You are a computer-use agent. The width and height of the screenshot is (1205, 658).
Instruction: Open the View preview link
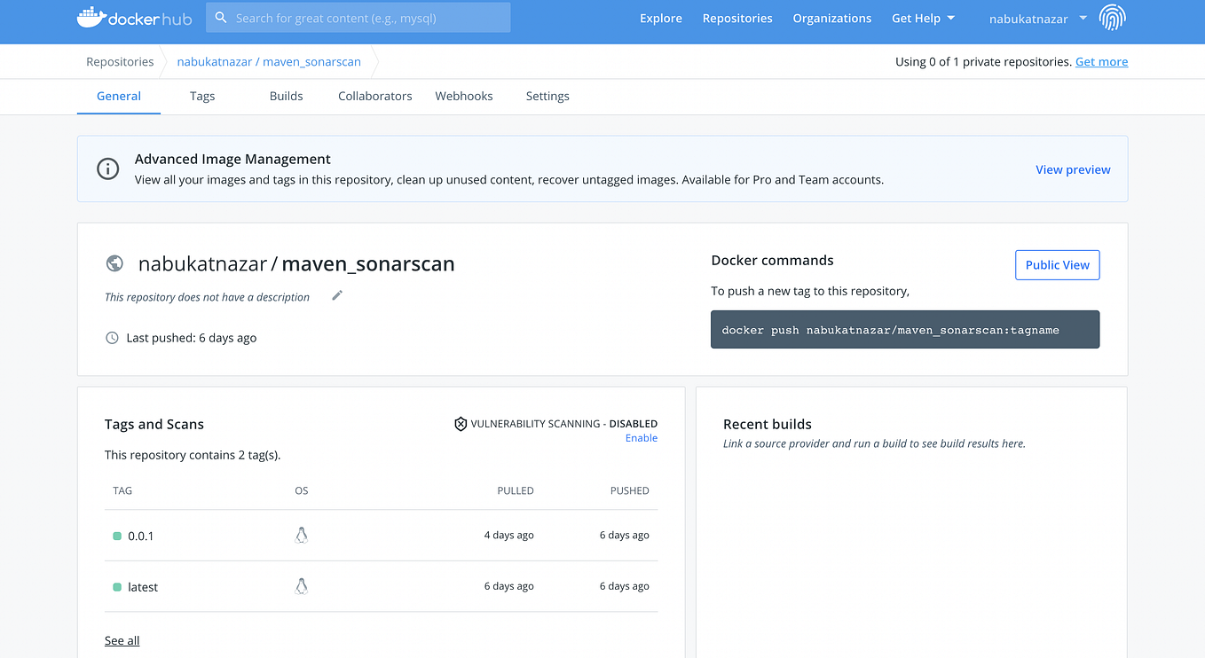coord(1073,168)
